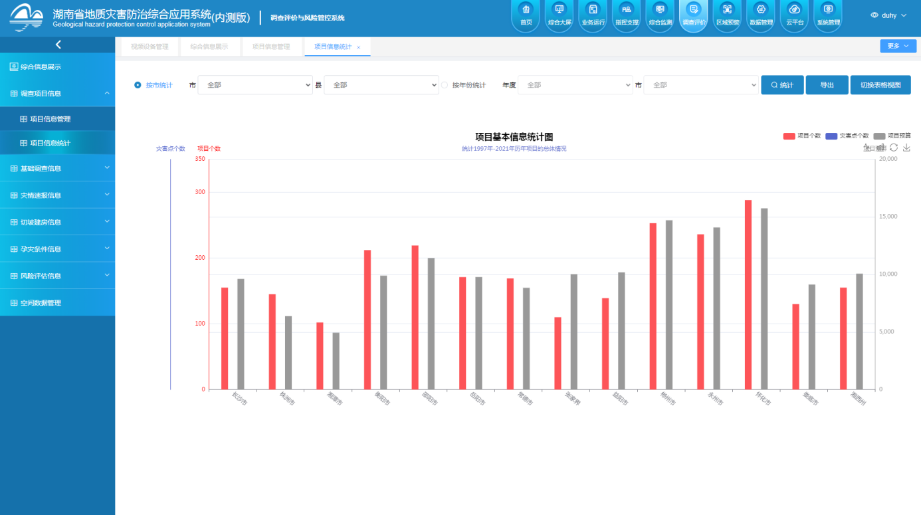Viewport: 921px width, 515px height.
Task: Collapse the sidebar with left arrow
Action: tap(58, 45)
